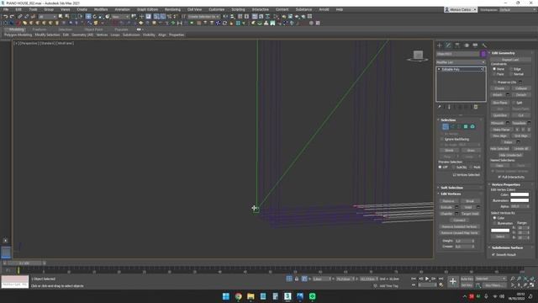Screen dimensions: 538x303
Task: Click the Pin Stack icon
Action: [x=439, y=107]
